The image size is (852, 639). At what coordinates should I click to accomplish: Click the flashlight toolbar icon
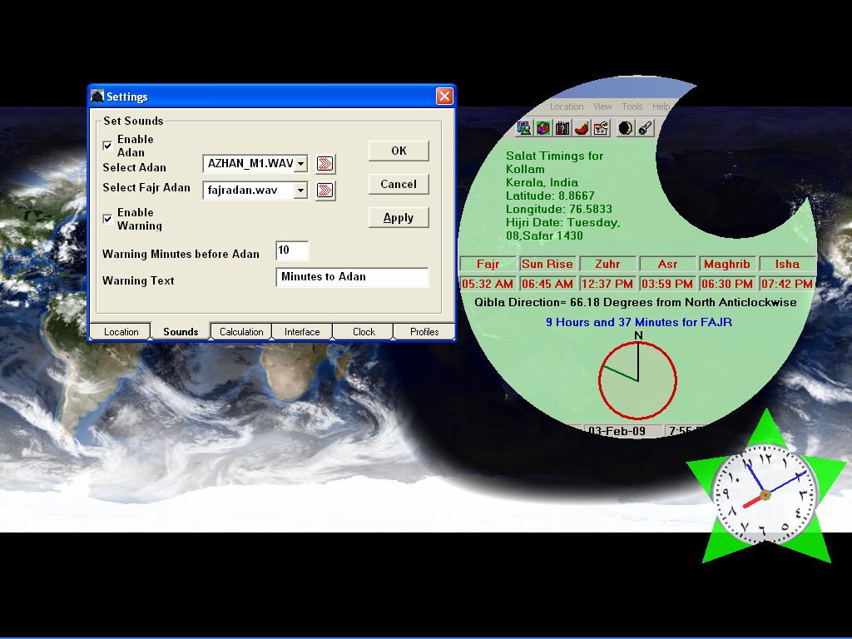click(x=645, y=128)
